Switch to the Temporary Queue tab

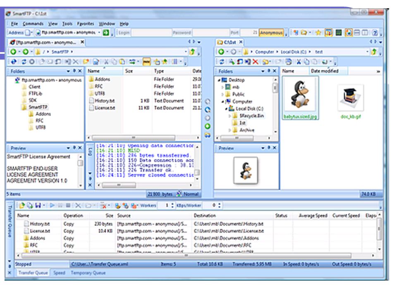[x=88, y=273]
